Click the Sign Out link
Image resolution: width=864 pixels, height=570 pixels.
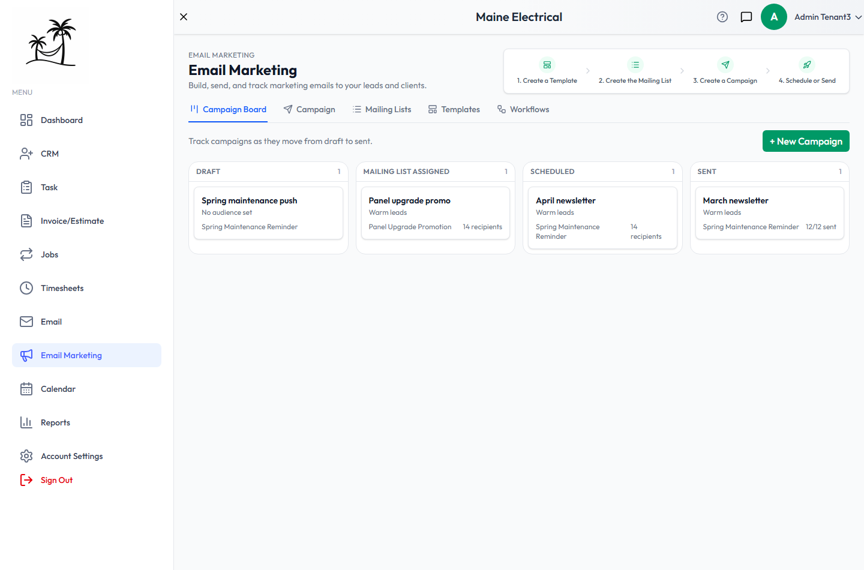point(56,480)
